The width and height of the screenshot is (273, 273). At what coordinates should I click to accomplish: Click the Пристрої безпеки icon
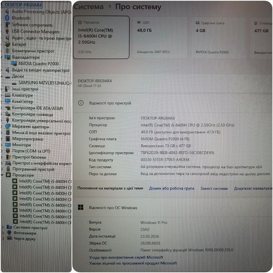pos(8,157)
